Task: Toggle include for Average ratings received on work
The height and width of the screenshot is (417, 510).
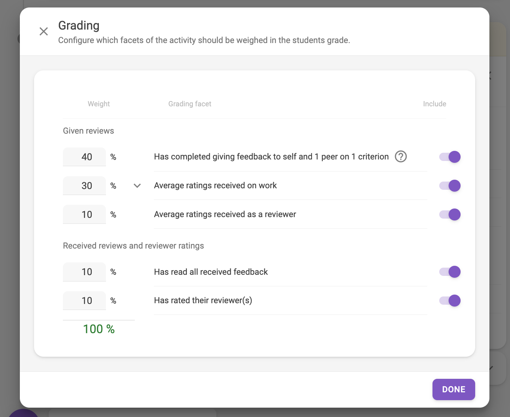Action: pyautogui.click(x=450, y=186)
